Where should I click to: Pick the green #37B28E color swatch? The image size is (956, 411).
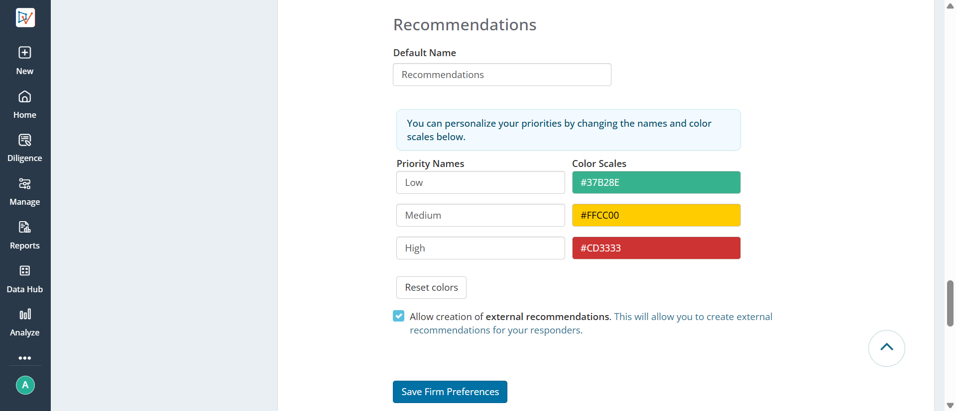656,182
